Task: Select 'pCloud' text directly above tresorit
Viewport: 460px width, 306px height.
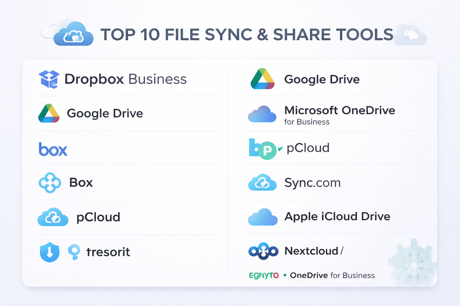Action: (98, 217)
